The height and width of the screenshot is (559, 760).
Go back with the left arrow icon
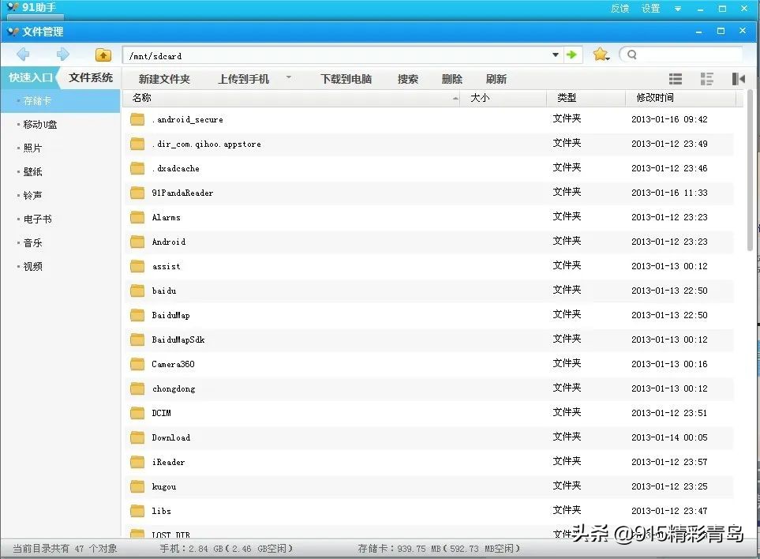click(x=23, y=54)
